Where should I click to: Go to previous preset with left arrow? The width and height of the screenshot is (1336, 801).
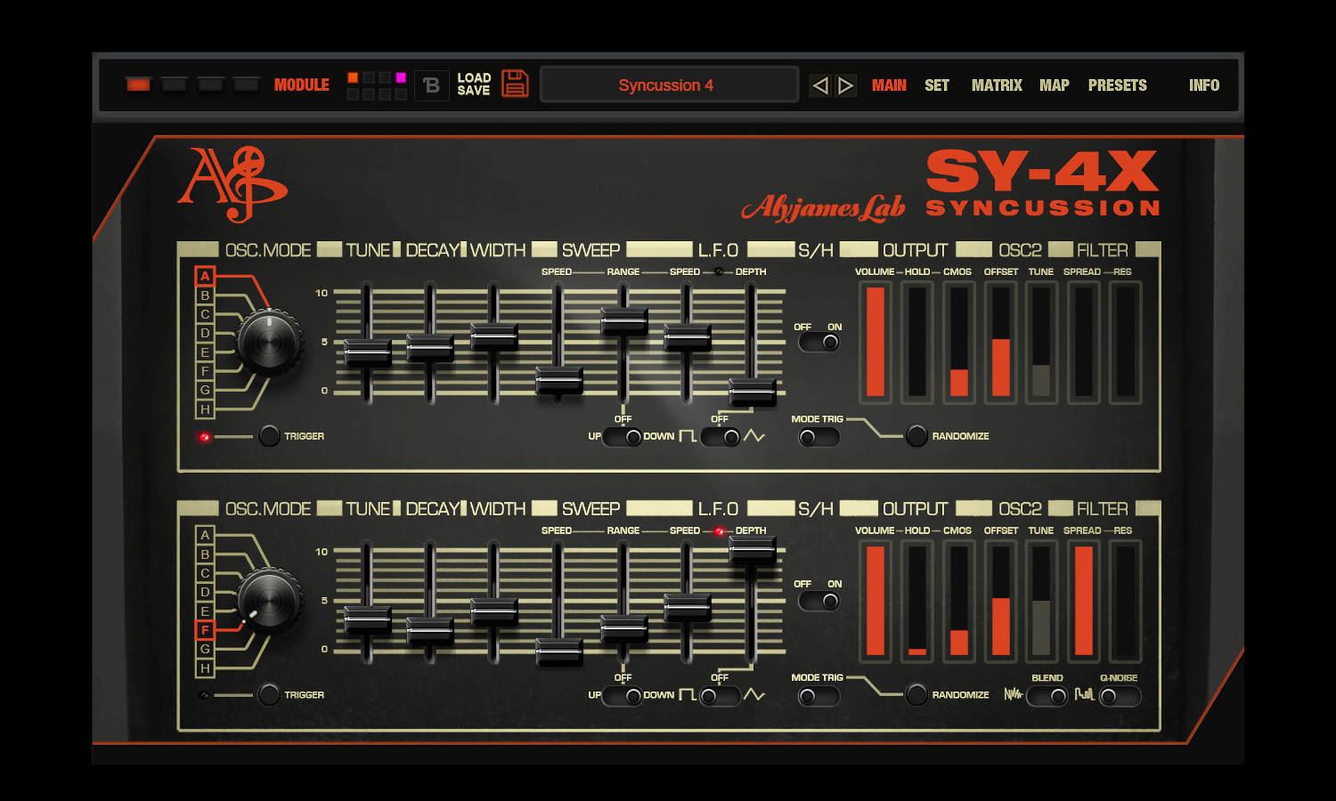(x=820, y=85)
